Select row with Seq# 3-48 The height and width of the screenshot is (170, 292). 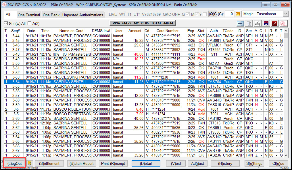pyautogui.click(x=144, y=54)
